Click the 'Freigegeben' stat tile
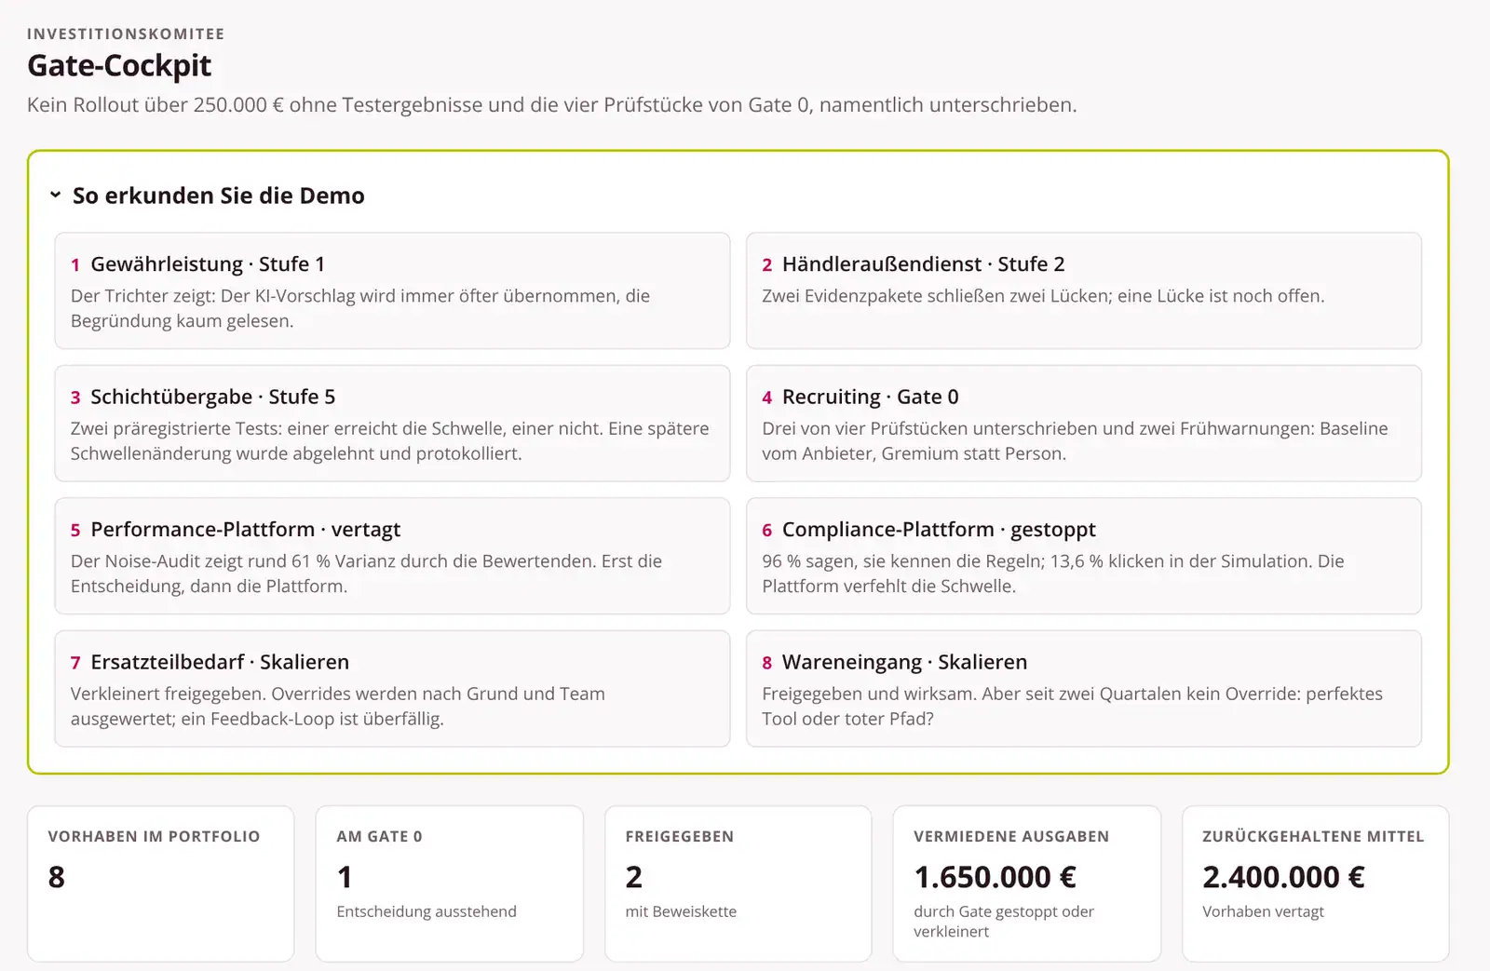 click(x=738, y=883)
